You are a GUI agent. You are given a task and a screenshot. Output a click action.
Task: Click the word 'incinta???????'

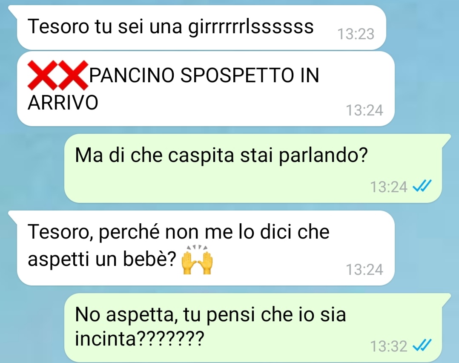[x=139, y=339]
